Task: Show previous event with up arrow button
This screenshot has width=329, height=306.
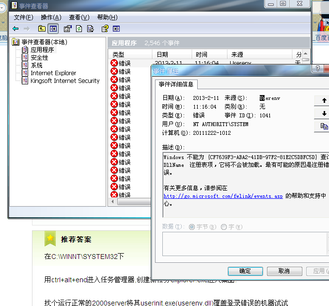Action: (324, 100)
